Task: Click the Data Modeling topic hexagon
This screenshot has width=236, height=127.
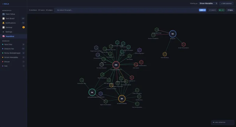Action: [165, 54]
